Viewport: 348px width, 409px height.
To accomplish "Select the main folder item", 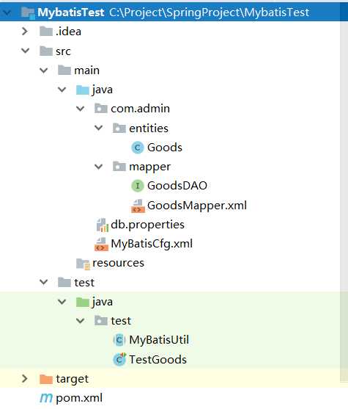I will click(86, 70).
